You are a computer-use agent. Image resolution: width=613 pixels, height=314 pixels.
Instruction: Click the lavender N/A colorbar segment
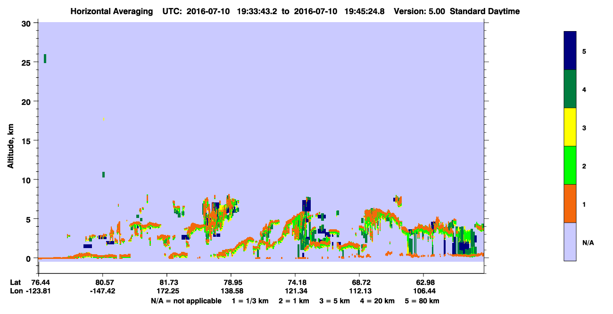tap(570, 242)
